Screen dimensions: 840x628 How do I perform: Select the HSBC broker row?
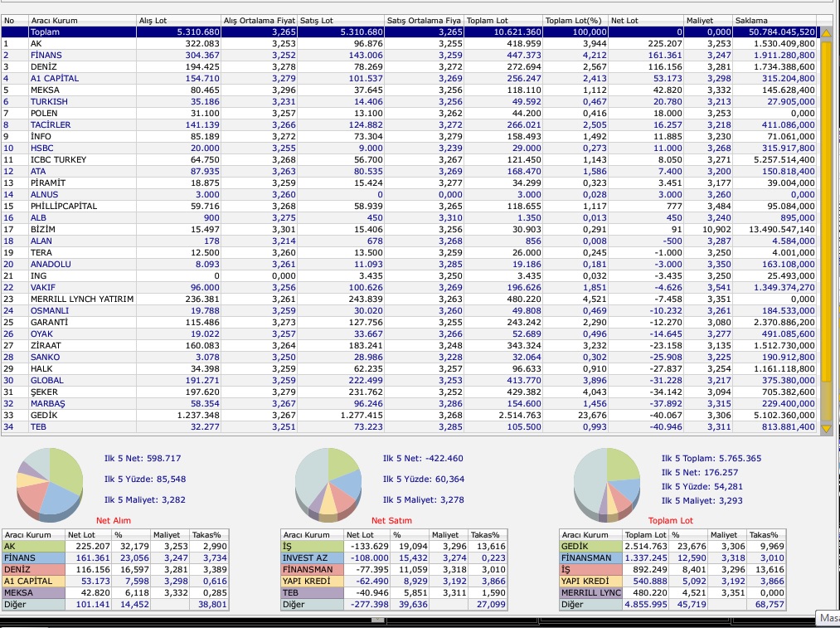tap(410, 148)
